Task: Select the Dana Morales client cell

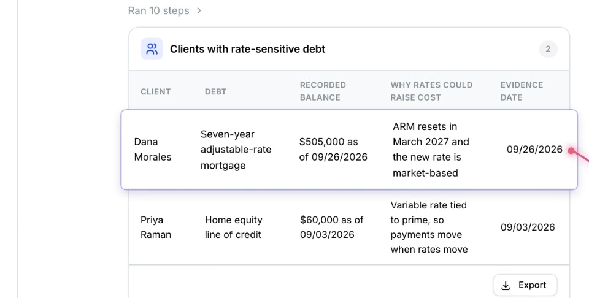Action: point(153,150)
